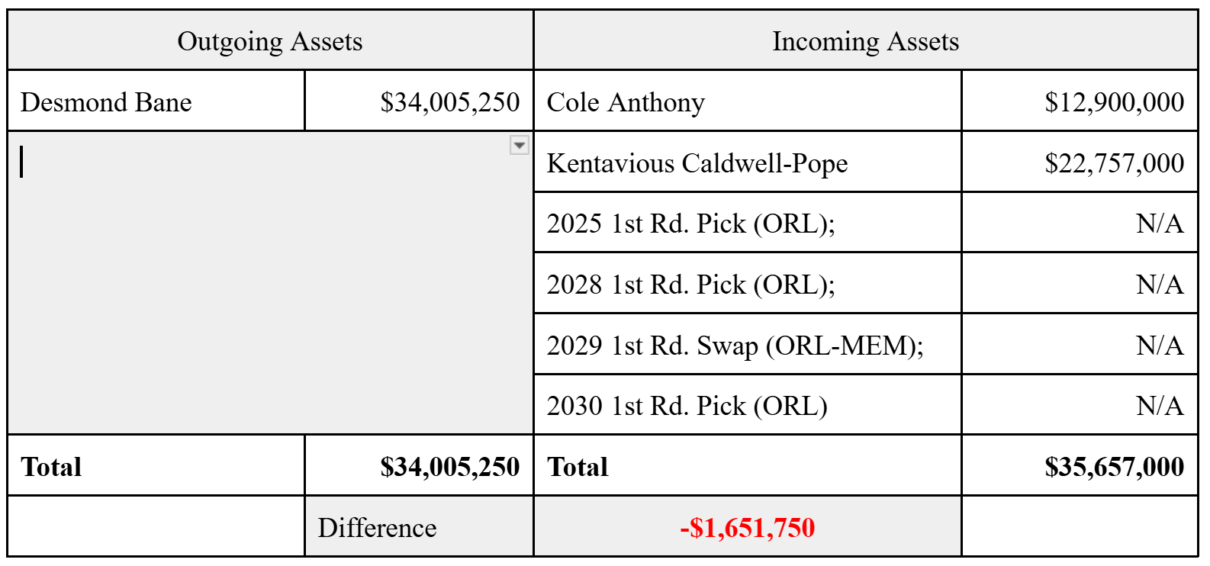Click the Desmond Bane cell

[156, 101]
